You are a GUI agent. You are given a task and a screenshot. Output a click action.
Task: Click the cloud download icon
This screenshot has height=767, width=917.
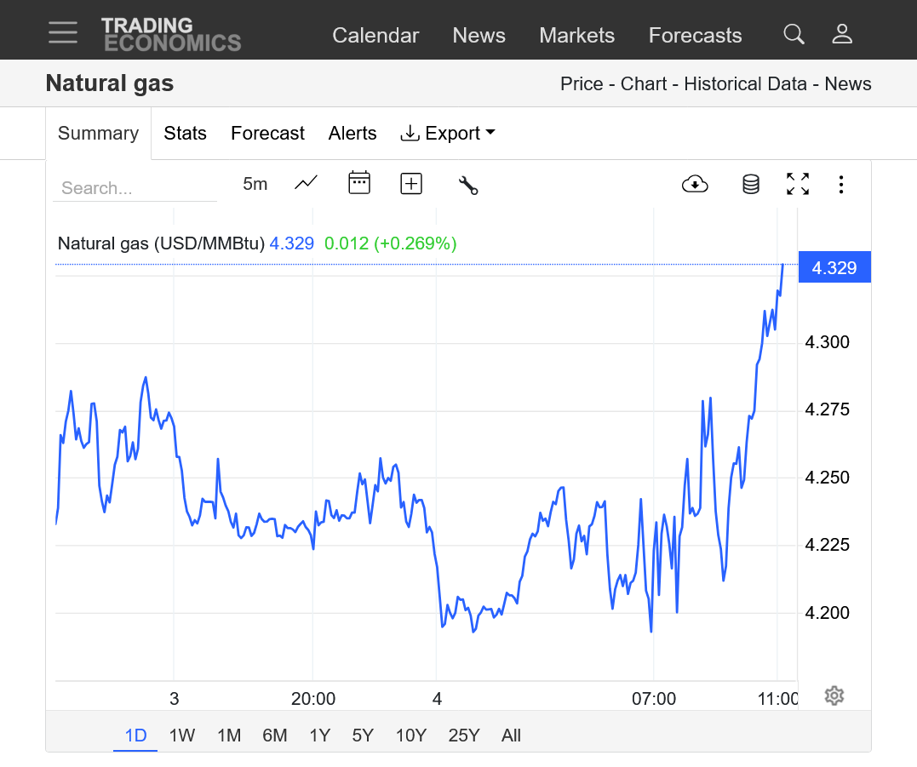[695, 184]
